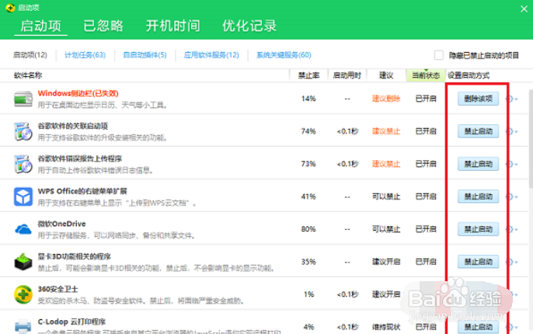Image resolution: width=533 pixels, height=334 pixels.
Task: Click the C-Lodop printer icon
Action: 23,325
